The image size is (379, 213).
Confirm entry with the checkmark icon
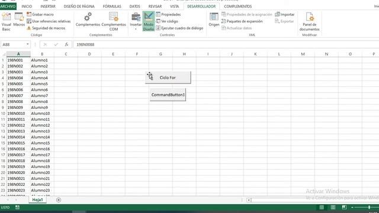pyautogui.click(x=56, y=44)
